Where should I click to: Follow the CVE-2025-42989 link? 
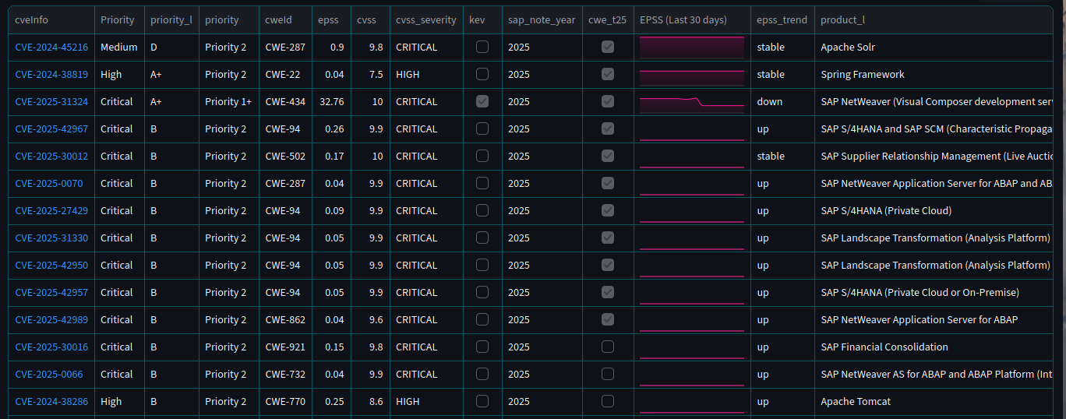[51, 320]
